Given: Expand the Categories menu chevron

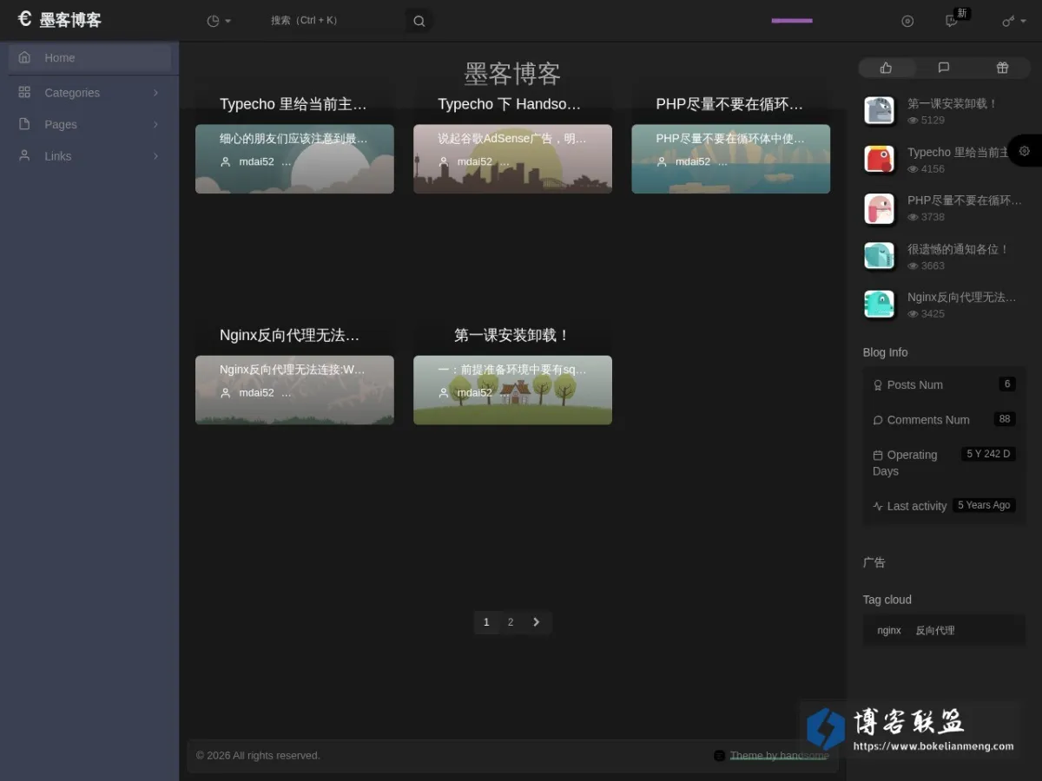Looking at the screenshot, I should tap(155, 93).
